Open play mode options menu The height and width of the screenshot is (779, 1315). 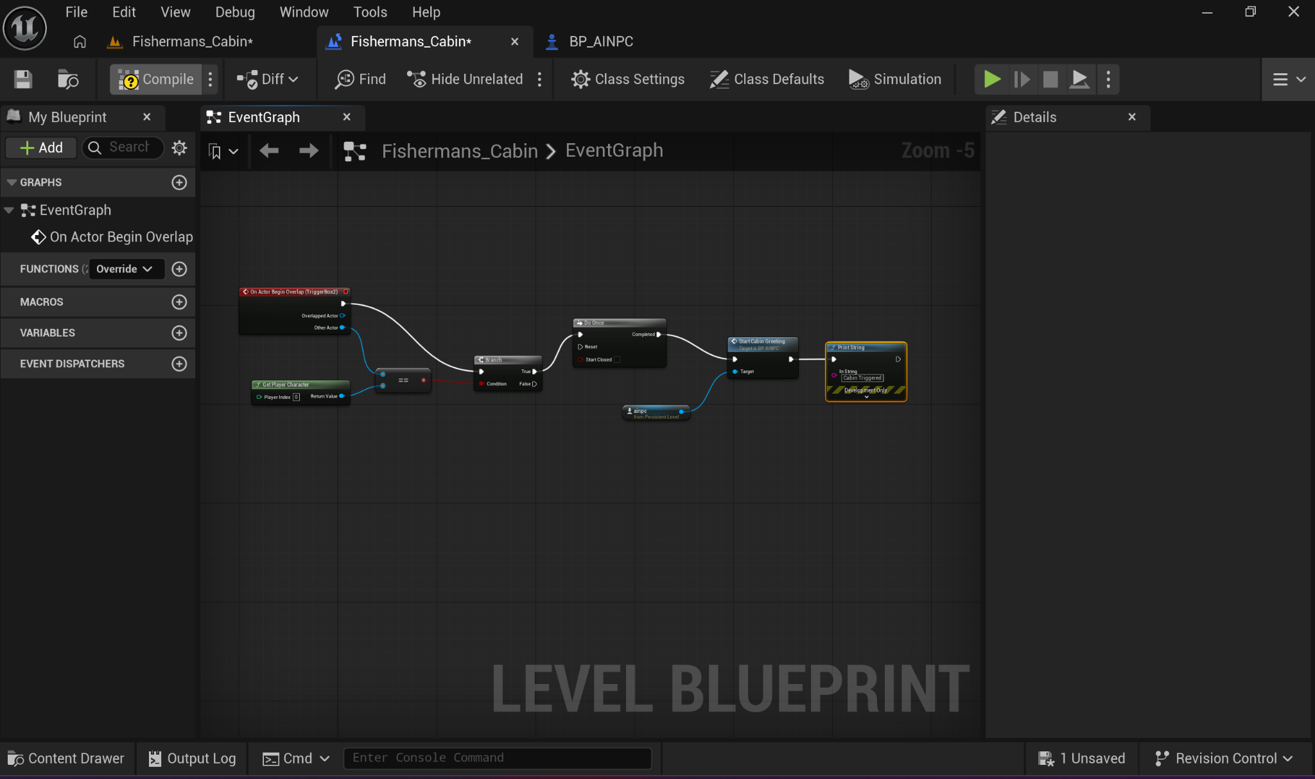[1108, 79]
